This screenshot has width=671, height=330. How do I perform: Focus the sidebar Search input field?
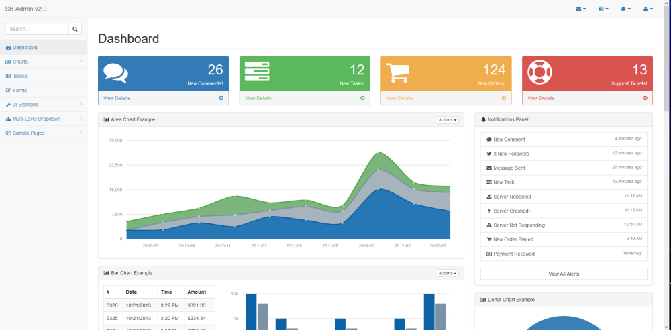pos(37,29)
